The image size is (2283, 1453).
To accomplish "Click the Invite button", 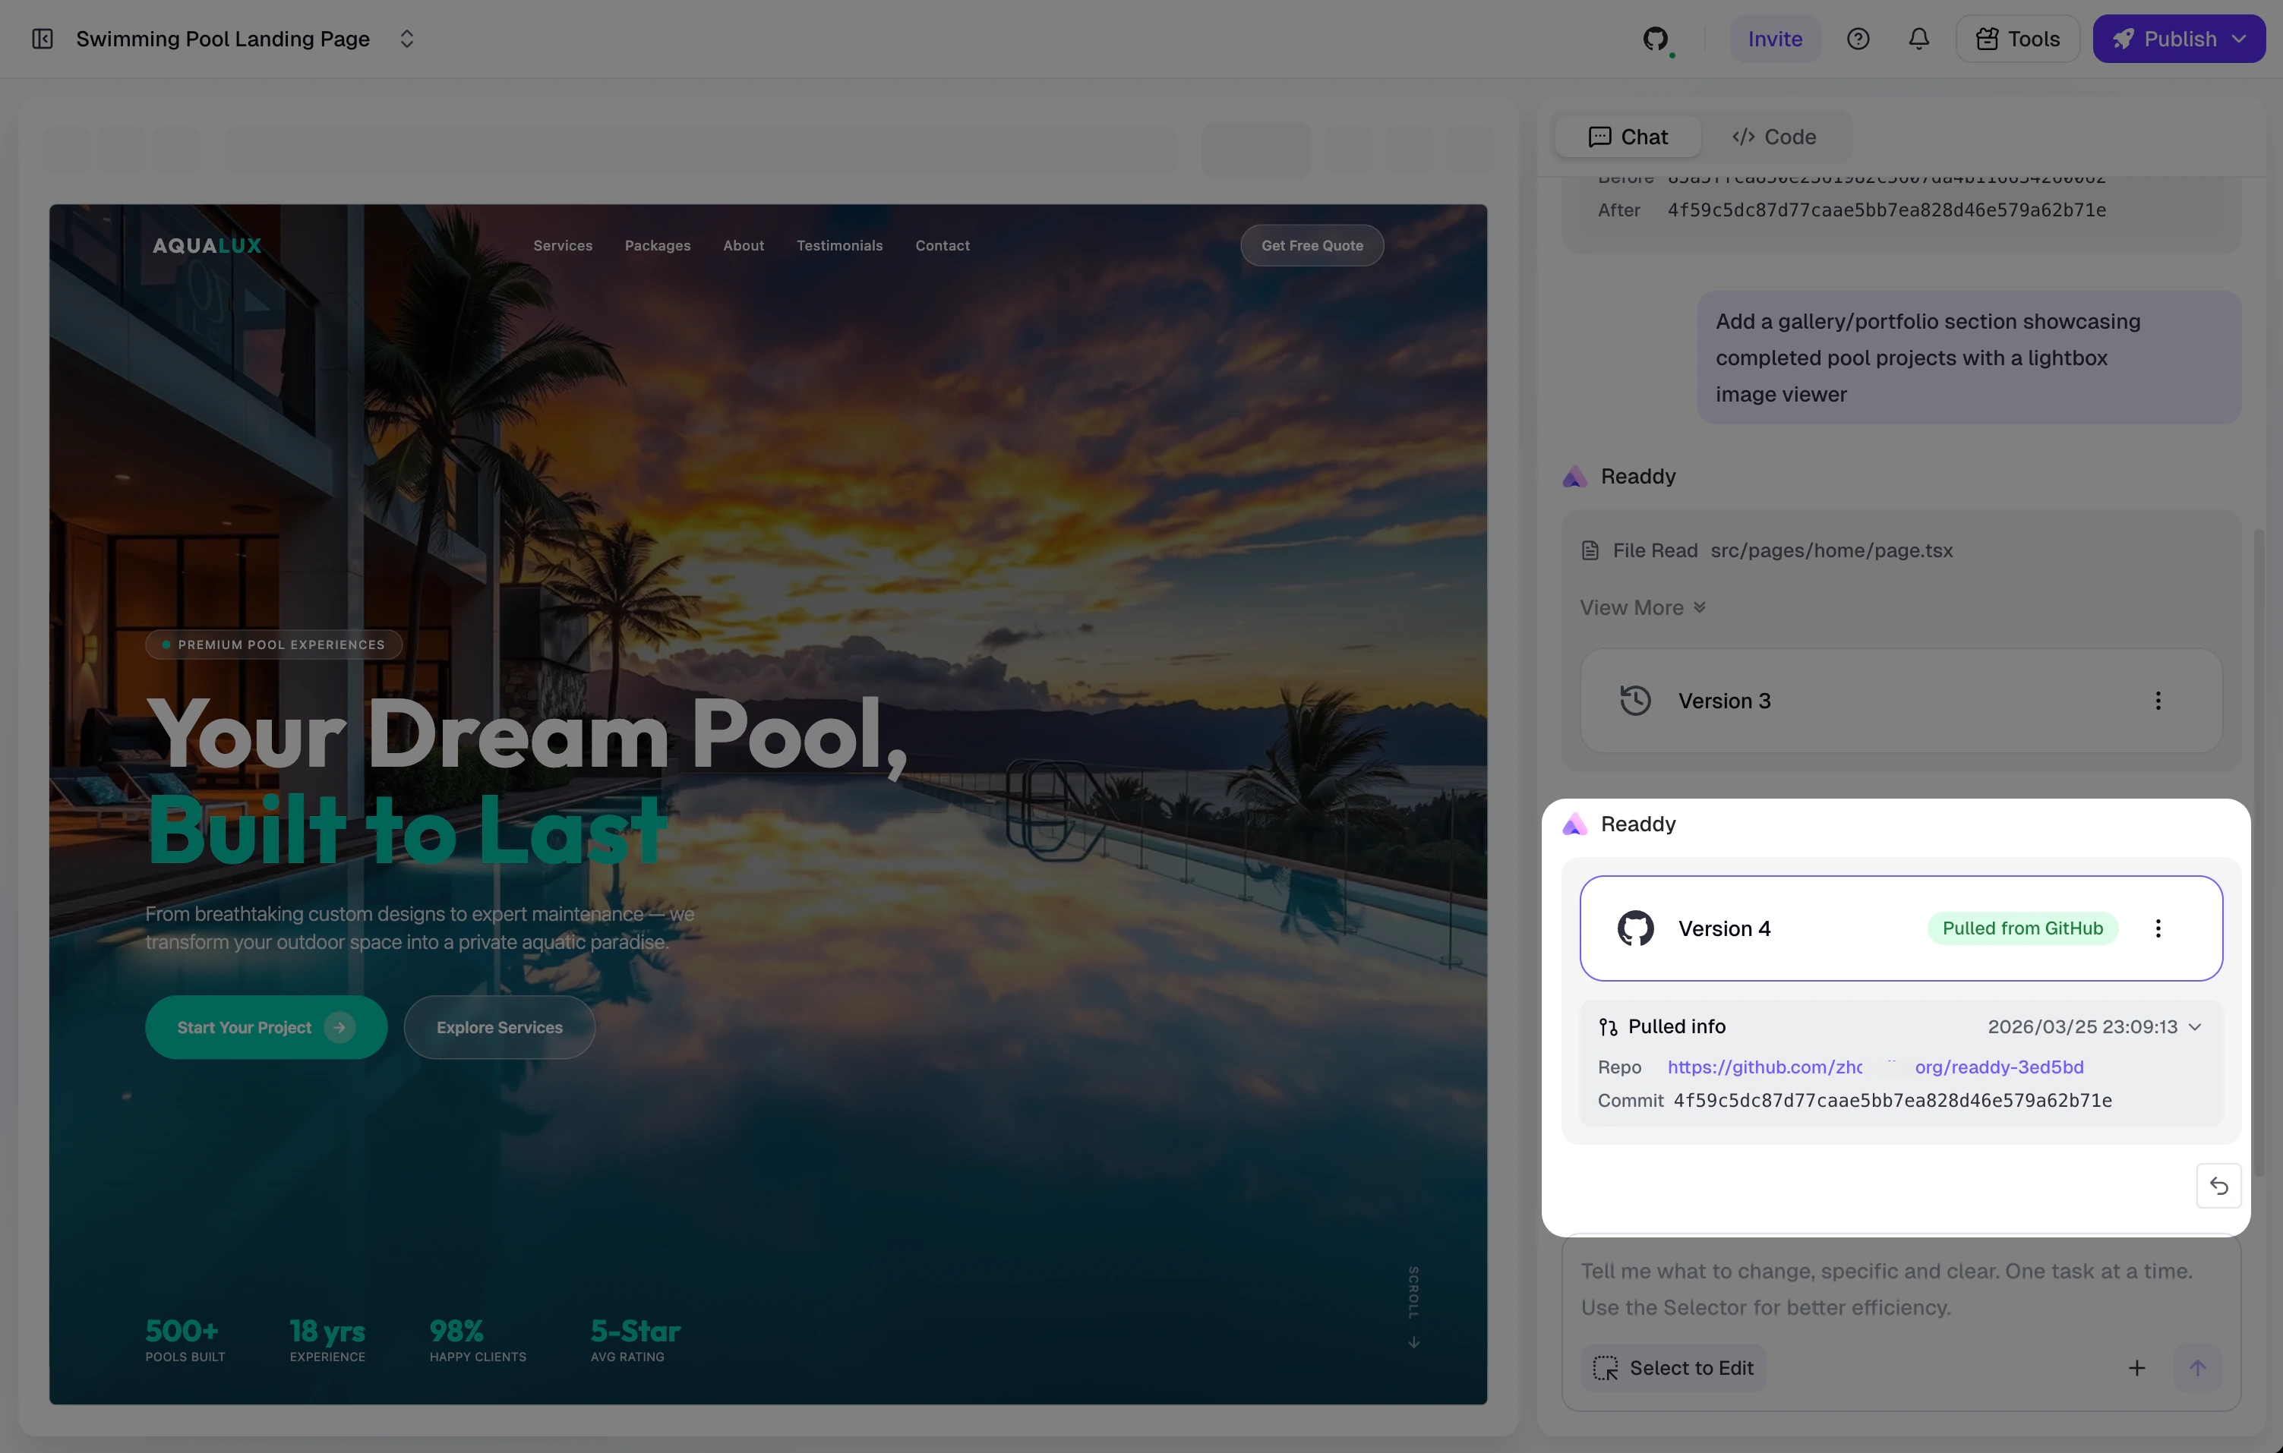I will [1774, 39].
